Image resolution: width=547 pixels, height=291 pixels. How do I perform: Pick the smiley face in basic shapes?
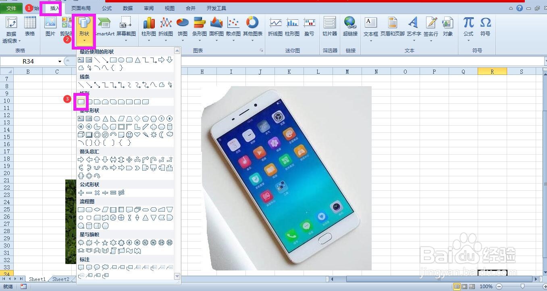129,134
